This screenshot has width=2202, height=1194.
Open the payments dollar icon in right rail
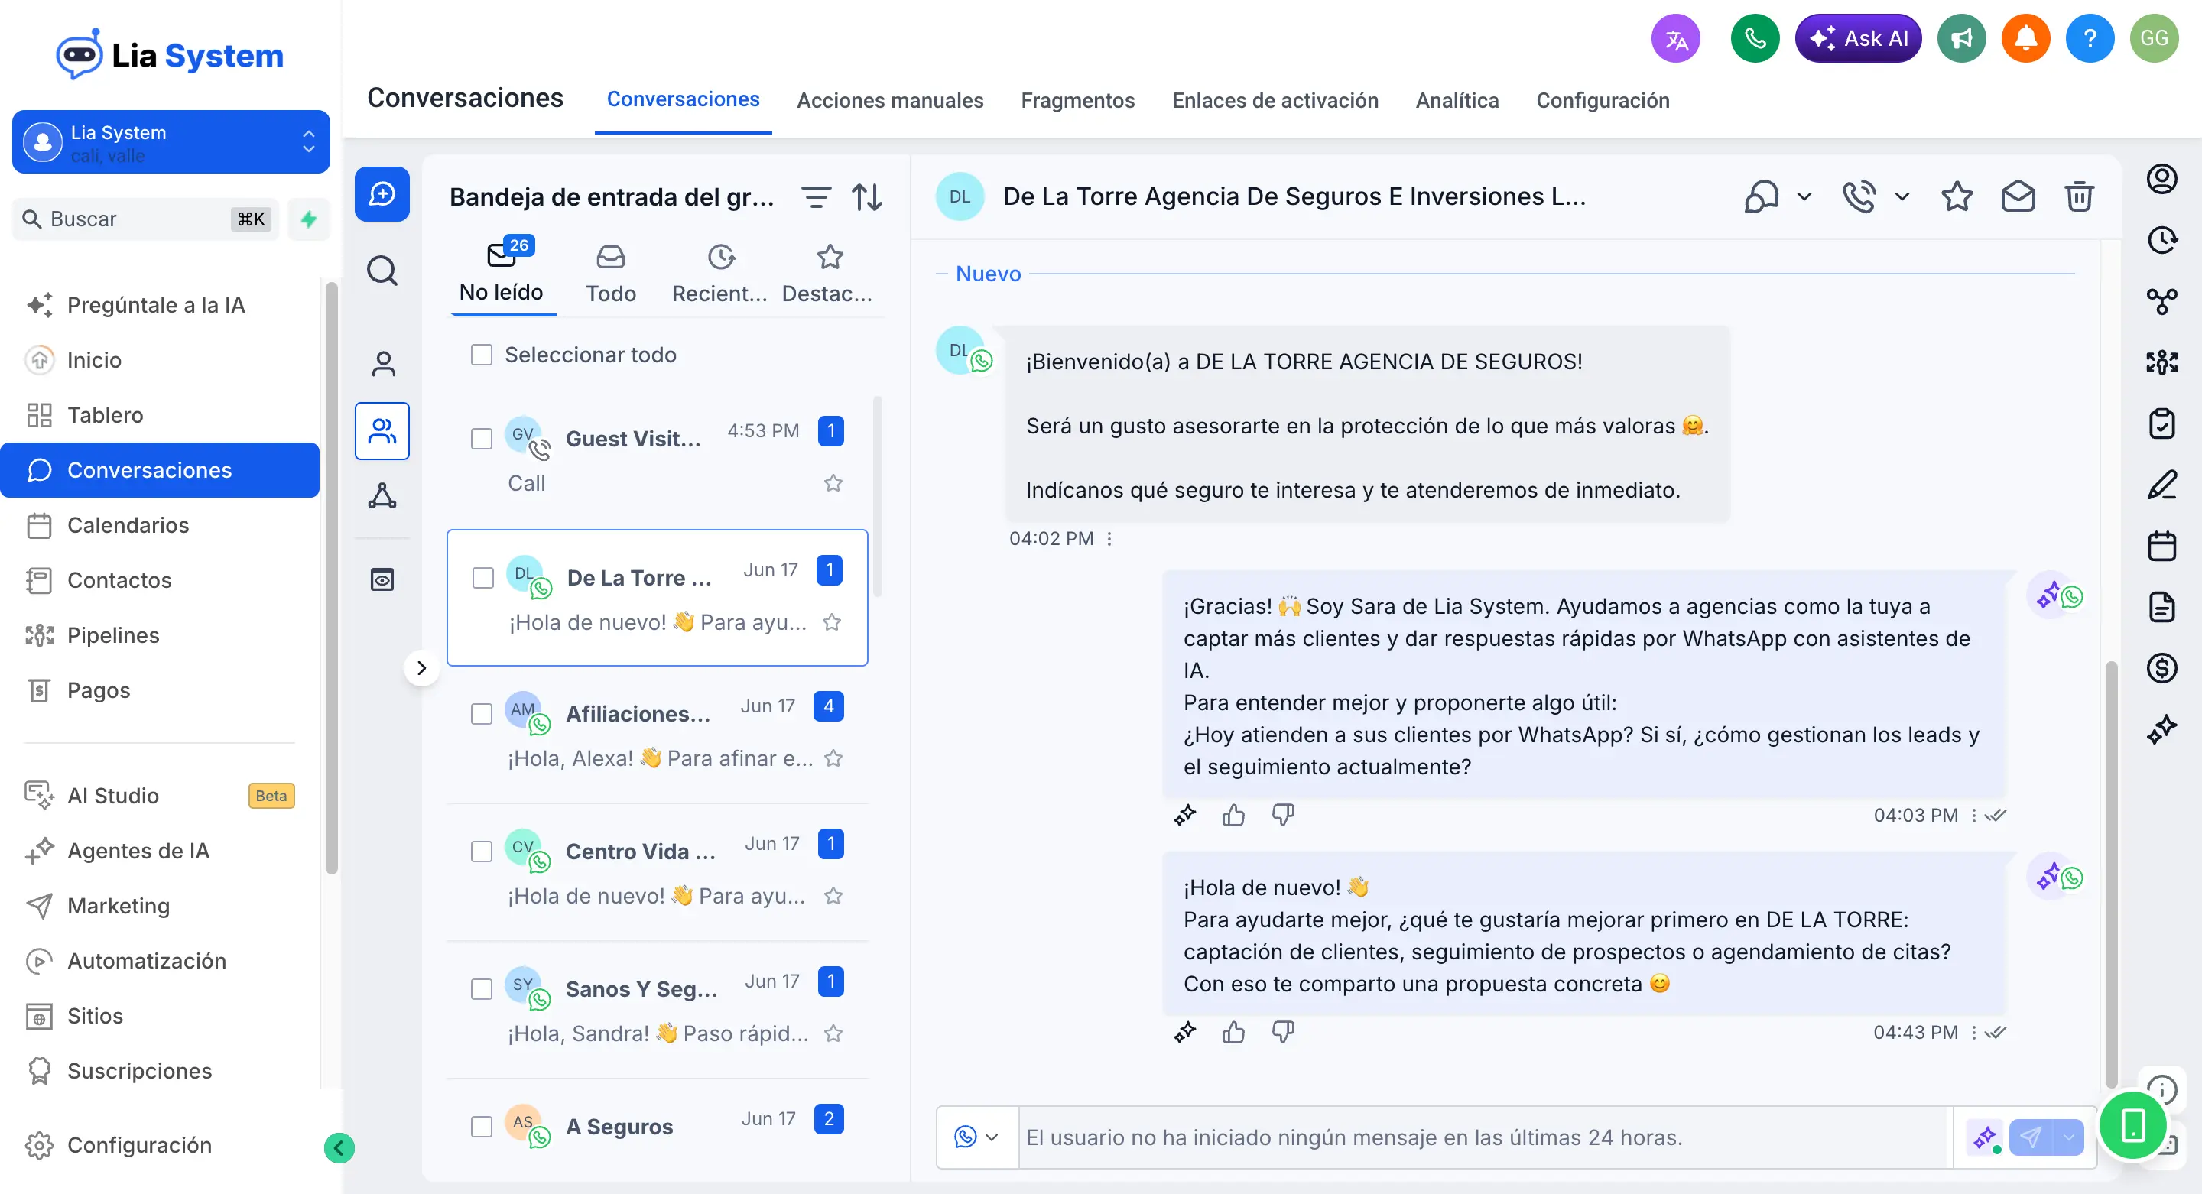point(2161,667)
